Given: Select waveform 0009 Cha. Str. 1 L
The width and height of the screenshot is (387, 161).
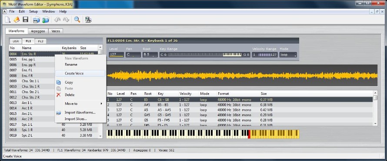Looking at the screenshot, I should [x=32, y=81].
